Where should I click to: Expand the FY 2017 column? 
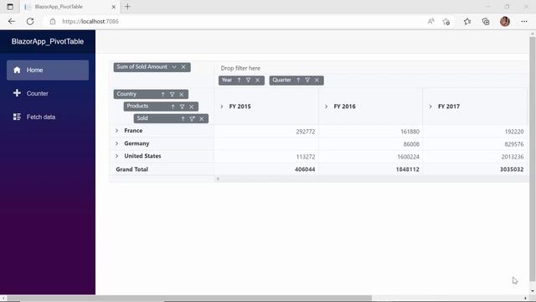(x=430, y=107)
